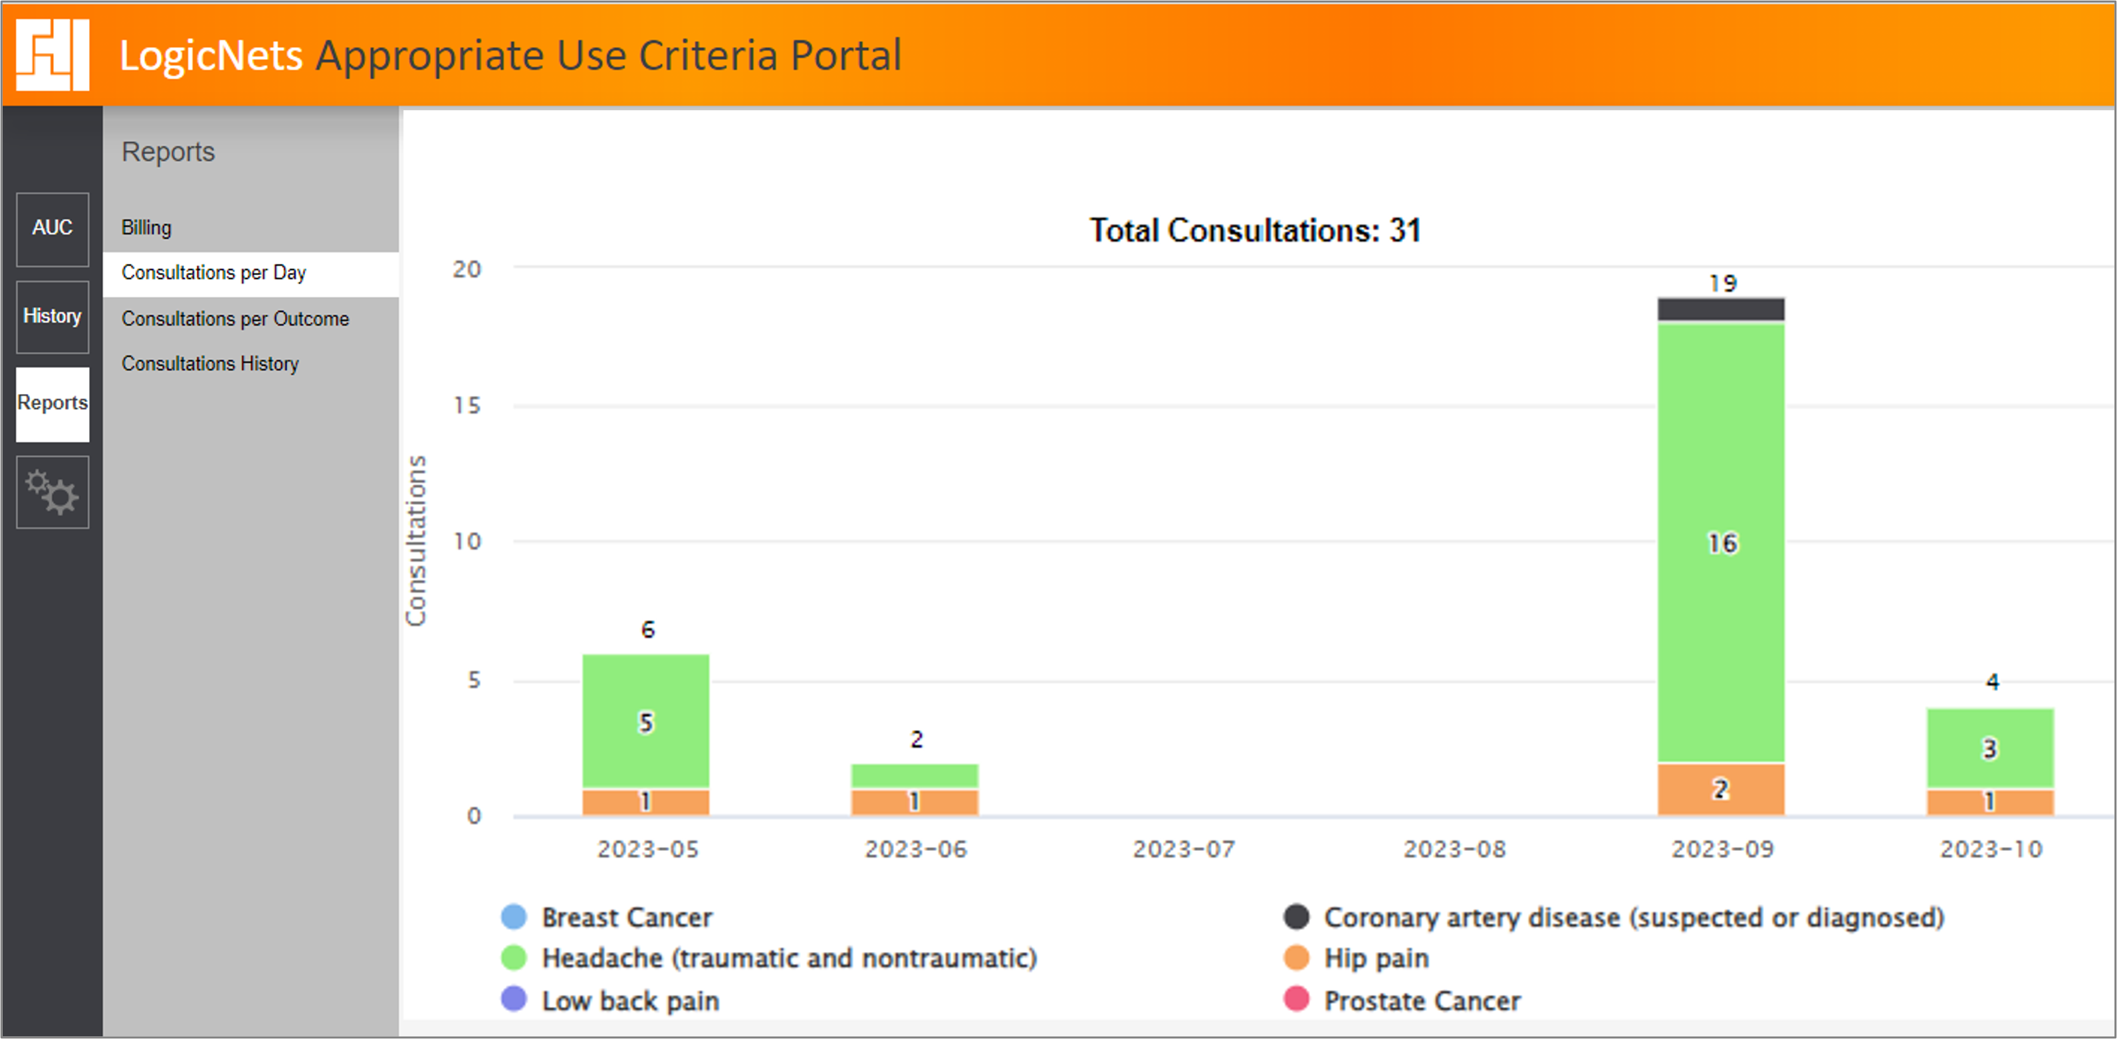The width and height of the screenshot is (2117, 1039).
Task: Toggle Headache legend item
Action: coord(769,958)
